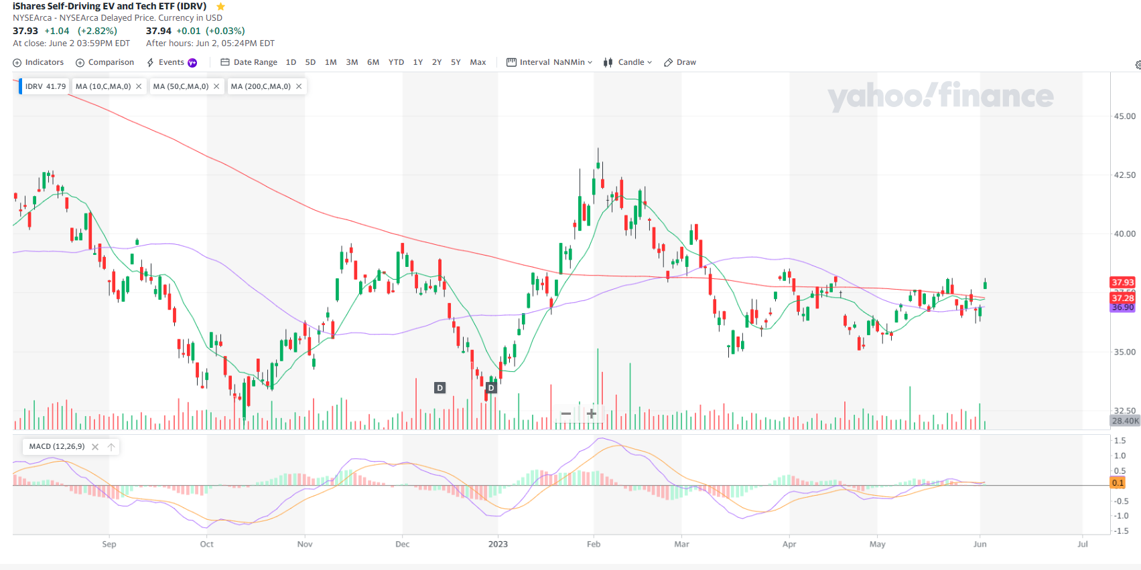Open the Comparison tool

[105, 62]
